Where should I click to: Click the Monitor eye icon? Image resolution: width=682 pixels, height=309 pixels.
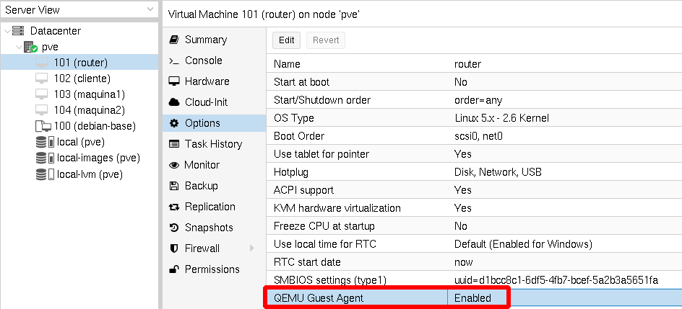173,165
